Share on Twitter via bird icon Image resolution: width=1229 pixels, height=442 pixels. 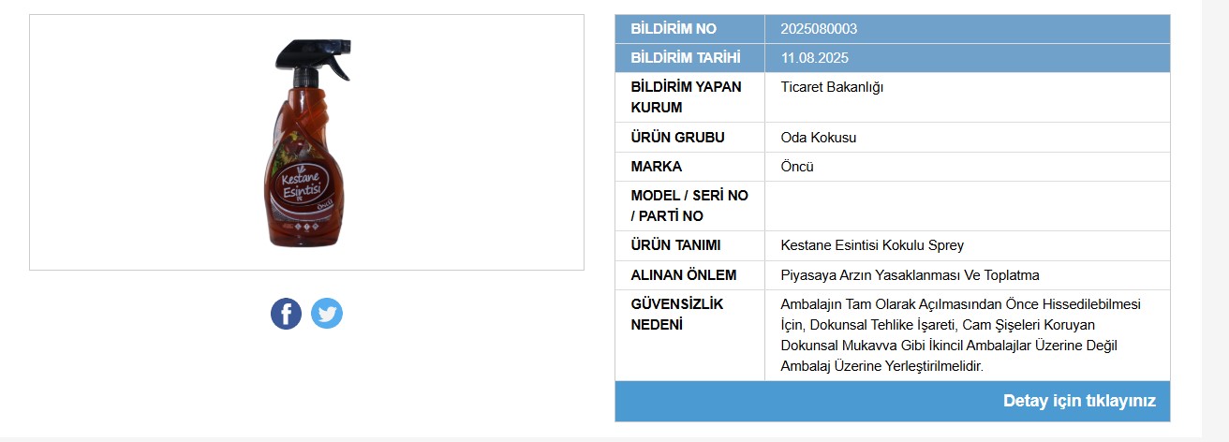[327, 313]
